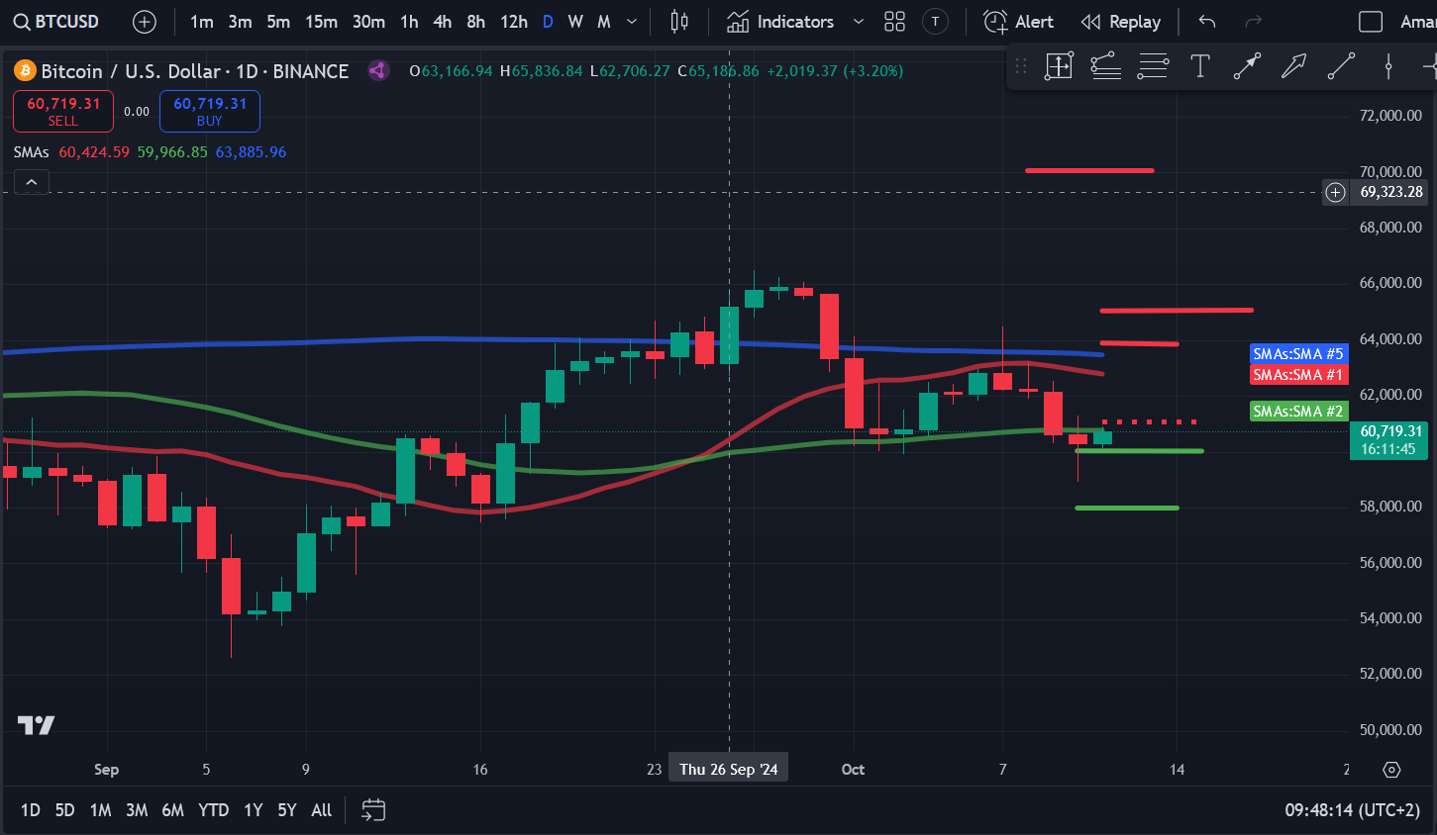Screen dimensions: 1437x835
Task: Open indicator templates four-squares icon
Action: click(894, 22)
